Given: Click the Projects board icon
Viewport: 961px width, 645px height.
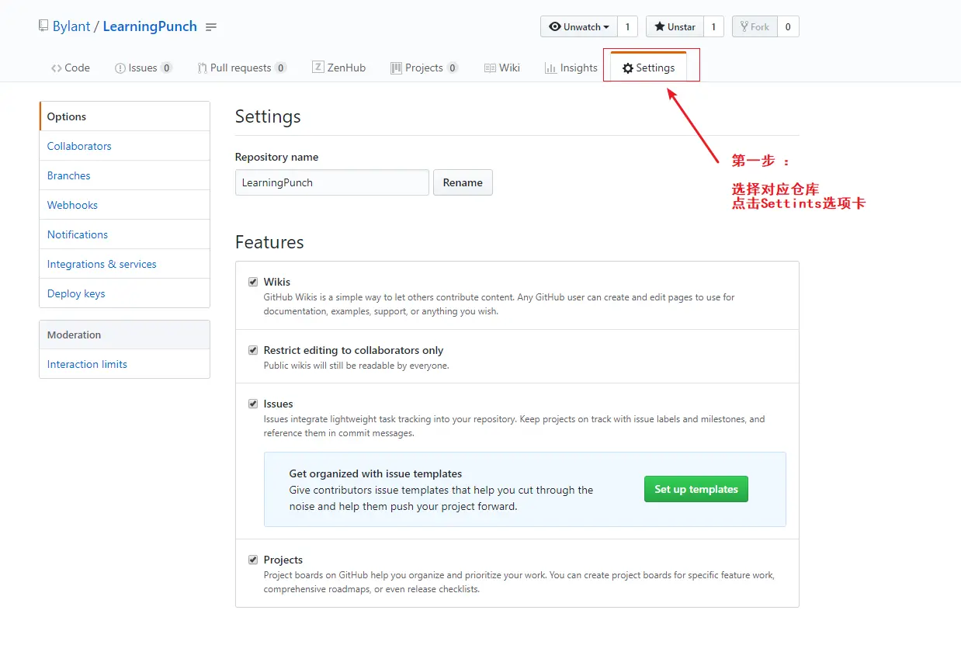Looking at the screenshot, I should pos(396,68).
